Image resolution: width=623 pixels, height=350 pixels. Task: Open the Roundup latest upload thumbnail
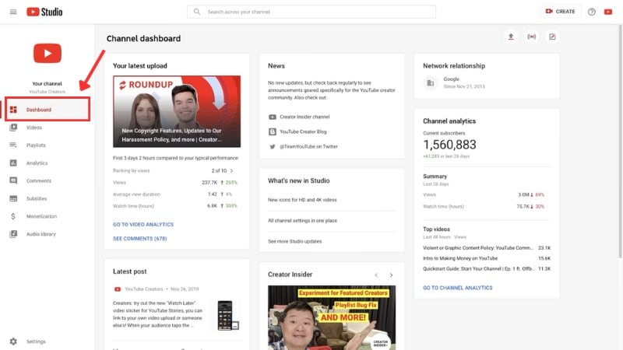click(x=177, y=111)
